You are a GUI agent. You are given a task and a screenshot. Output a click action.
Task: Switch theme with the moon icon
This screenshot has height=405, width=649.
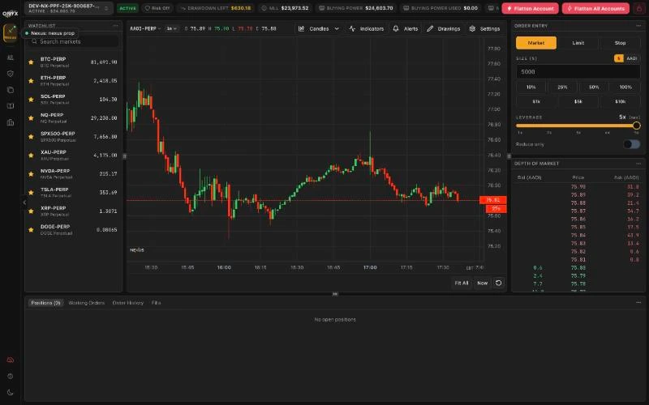[11, 392]
